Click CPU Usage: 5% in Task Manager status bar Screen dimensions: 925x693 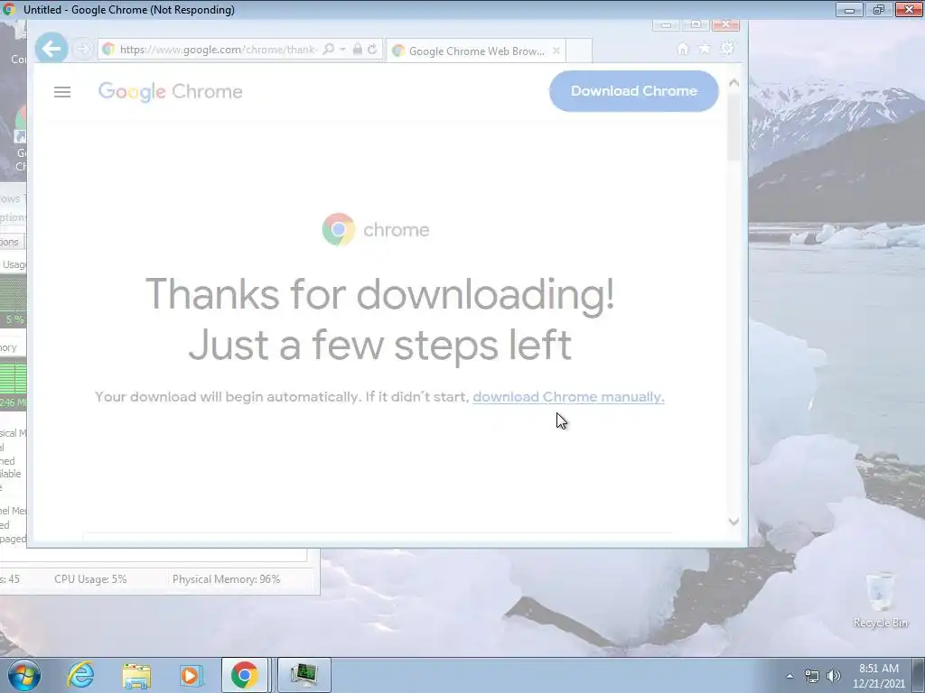point(90,579)
